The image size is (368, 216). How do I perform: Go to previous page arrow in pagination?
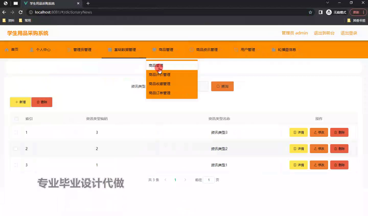(165, 180)
